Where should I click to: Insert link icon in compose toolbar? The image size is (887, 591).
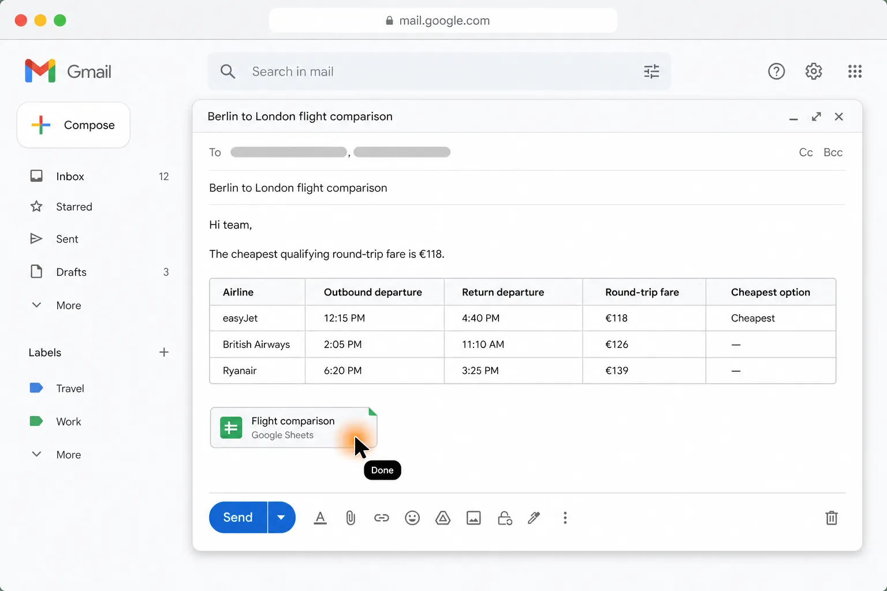click(382, 518)
